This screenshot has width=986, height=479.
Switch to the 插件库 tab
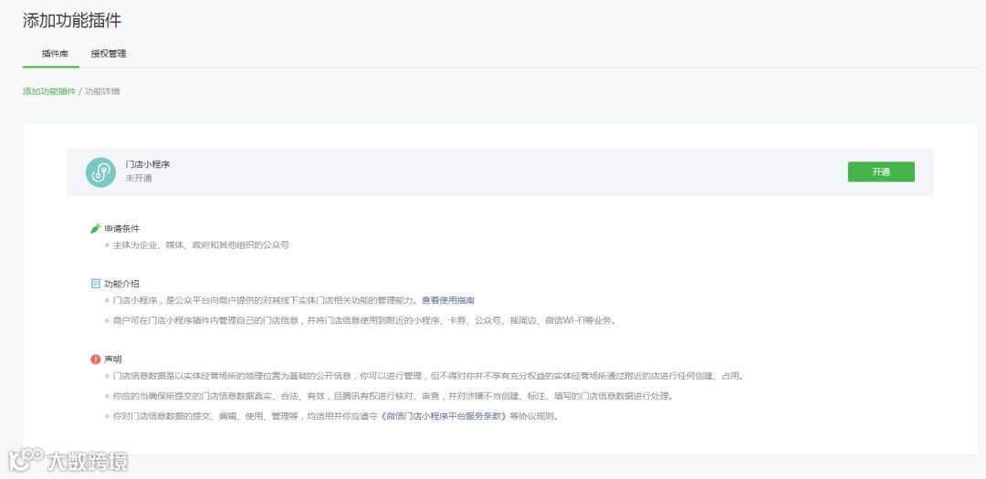56,54
